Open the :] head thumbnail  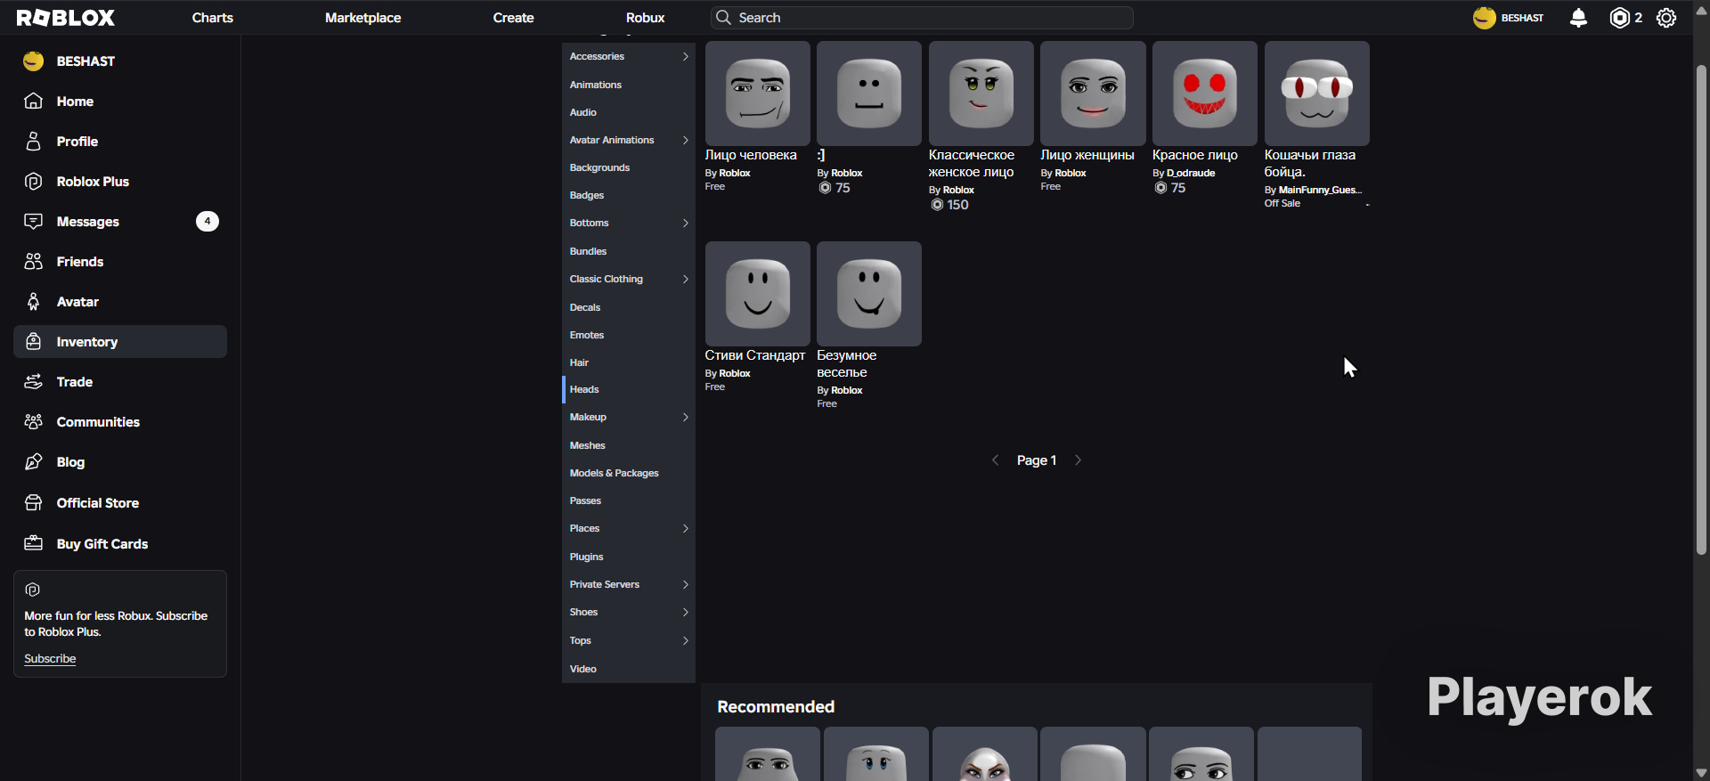click(869, 94)
